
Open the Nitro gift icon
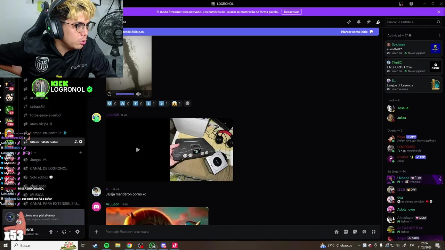(x=337, y=232)
